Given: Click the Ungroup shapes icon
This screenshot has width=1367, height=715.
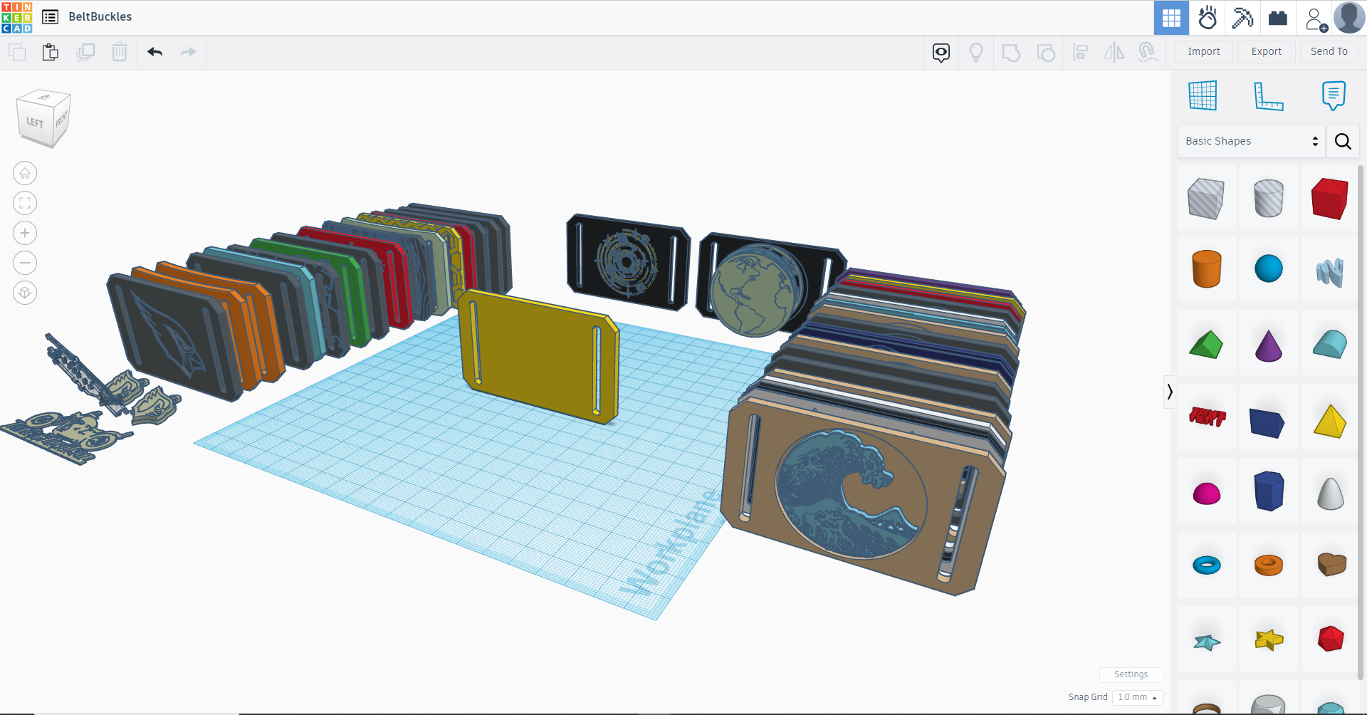Looking at the screenshot, I should [1046, 52].
